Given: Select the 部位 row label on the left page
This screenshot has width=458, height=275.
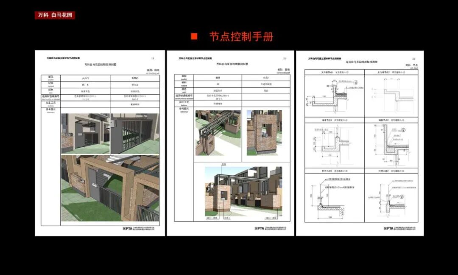Looking at the screenshot, I should coord(51,78).
